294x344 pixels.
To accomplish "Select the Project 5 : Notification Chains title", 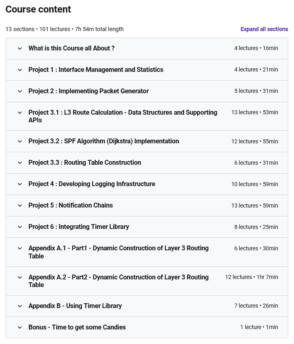I will coord(71,206).
